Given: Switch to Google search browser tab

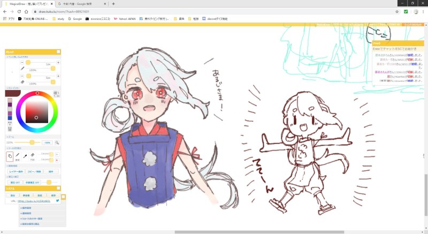Looking at the screenshot, I should (81, 4).
